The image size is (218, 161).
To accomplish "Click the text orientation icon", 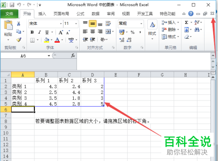I will pos(102,40).
